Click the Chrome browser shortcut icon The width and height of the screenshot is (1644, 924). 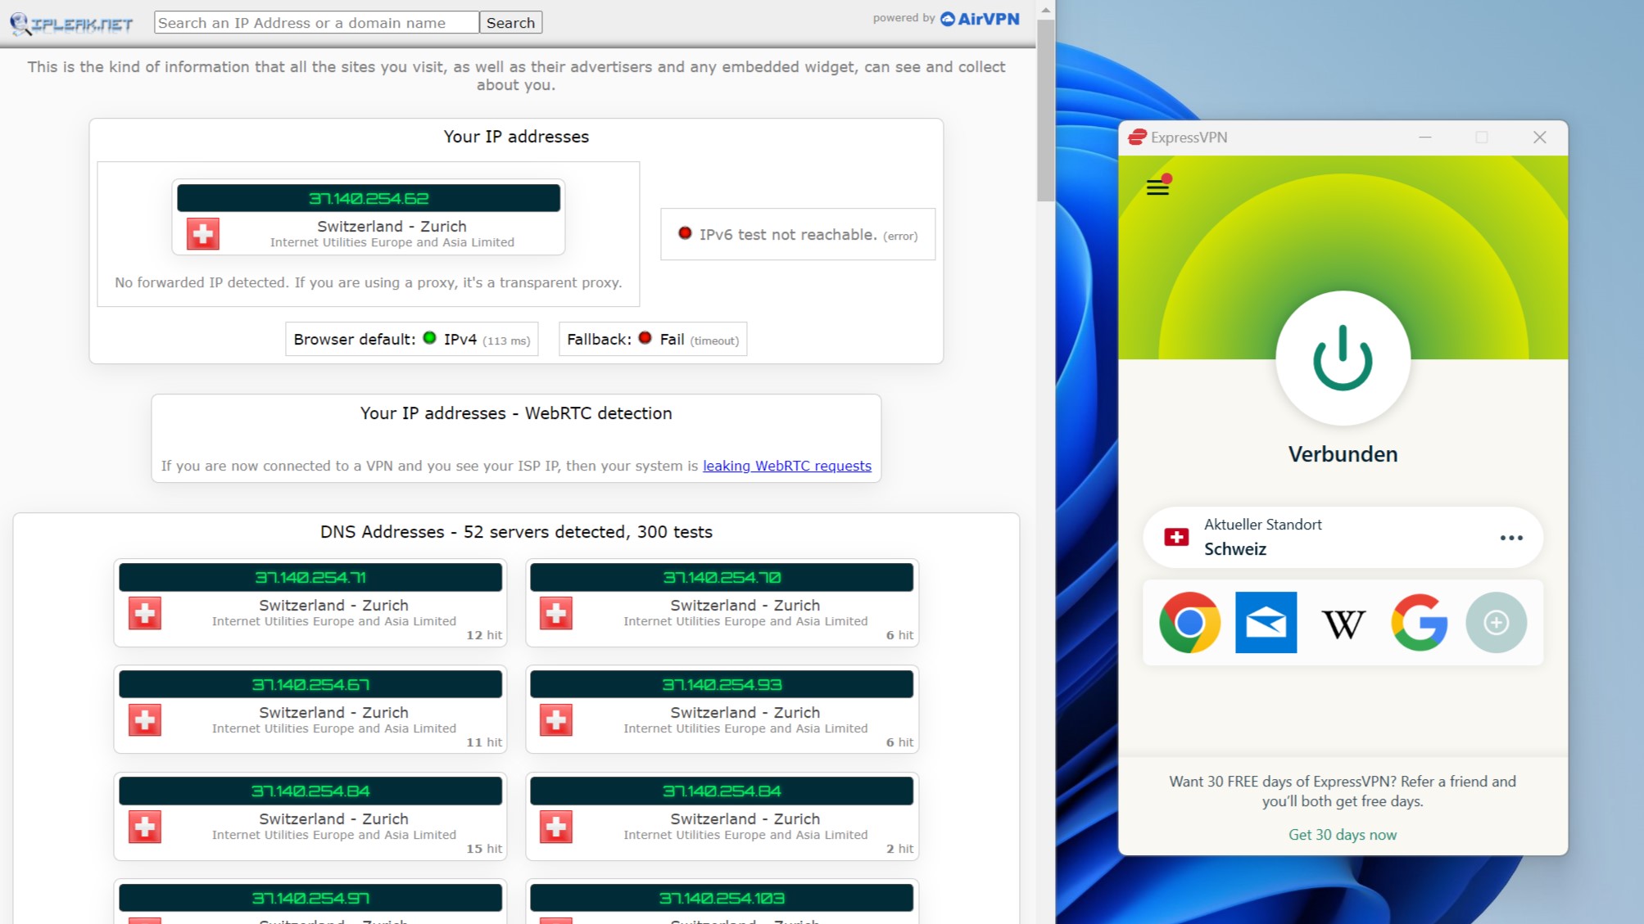pyautogui.click(x=1189, y=622)
